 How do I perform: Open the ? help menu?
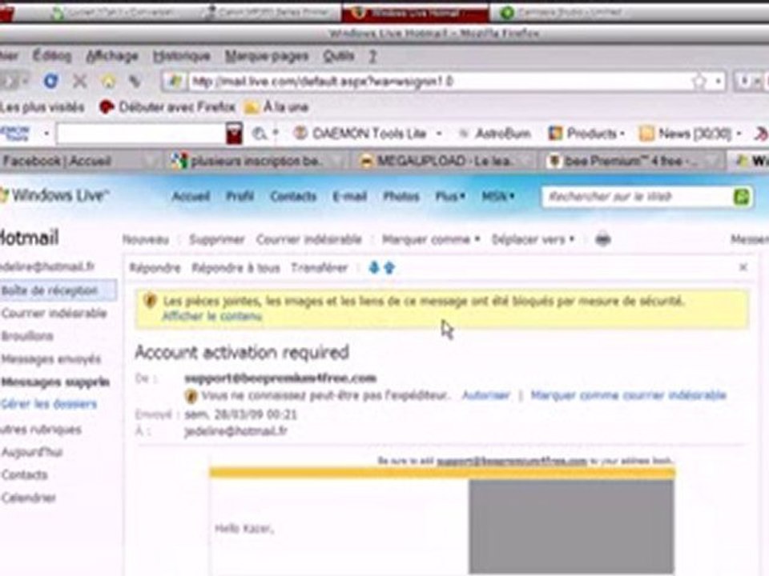point(372,56)
